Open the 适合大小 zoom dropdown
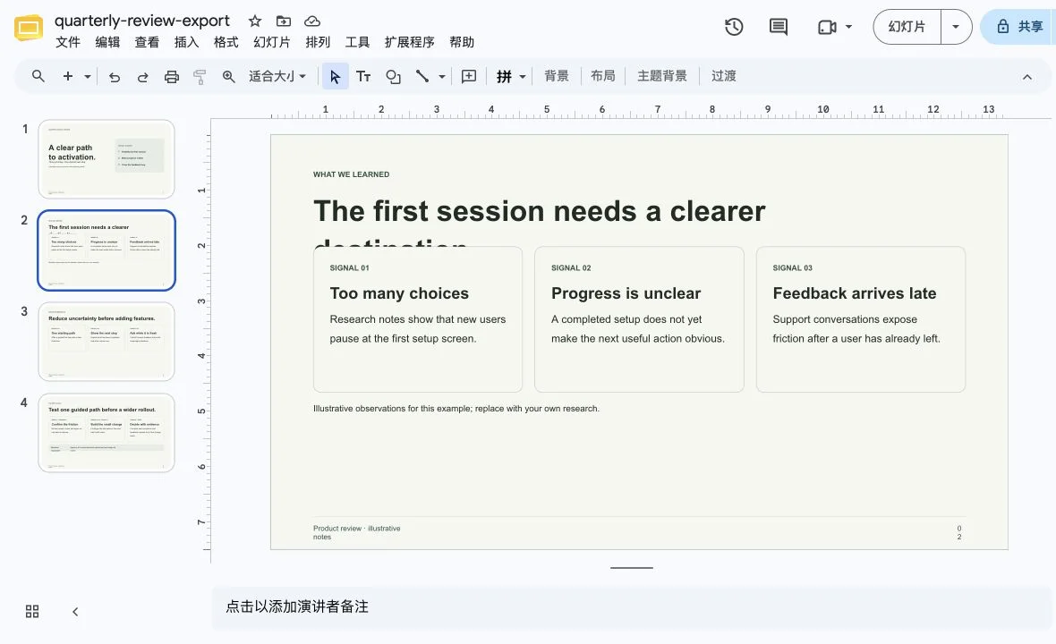1056x644 pixels. (x=277, y=77)
